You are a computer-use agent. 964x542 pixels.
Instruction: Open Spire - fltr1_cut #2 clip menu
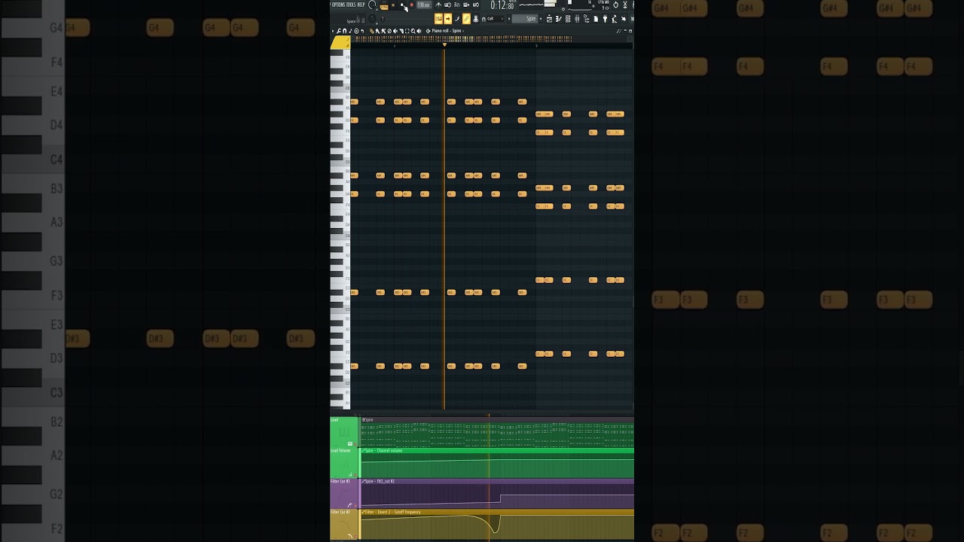364,481
